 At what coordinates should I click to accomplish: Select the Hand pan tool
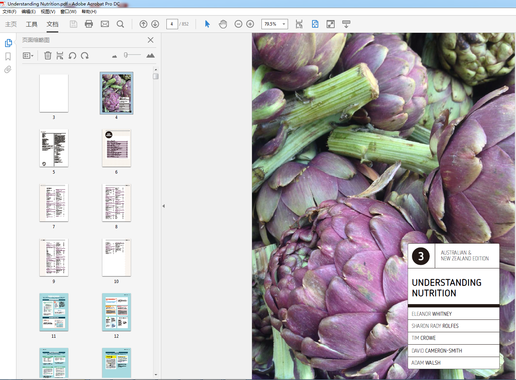[223, 24]
